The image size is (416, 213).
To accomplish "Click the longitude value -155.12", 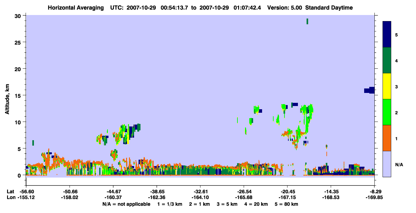I will pos(26,198).
